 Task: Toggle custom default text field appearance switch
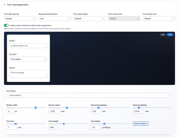coord(6,25)
